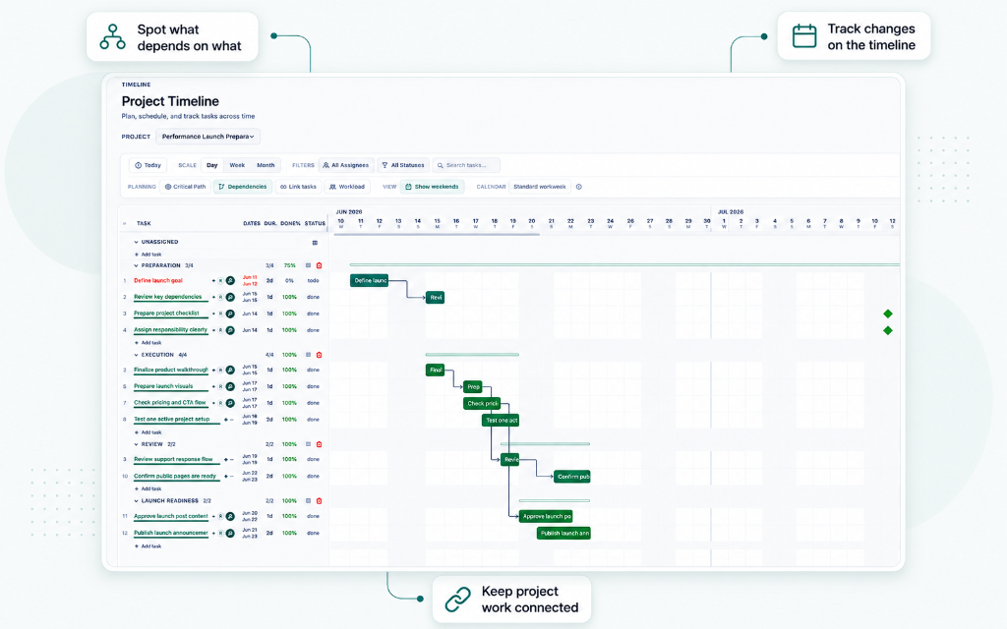Collapse the LAUNCH READINESS group
The width and height of the screenshot is (1007, 629).
[136, 500]
